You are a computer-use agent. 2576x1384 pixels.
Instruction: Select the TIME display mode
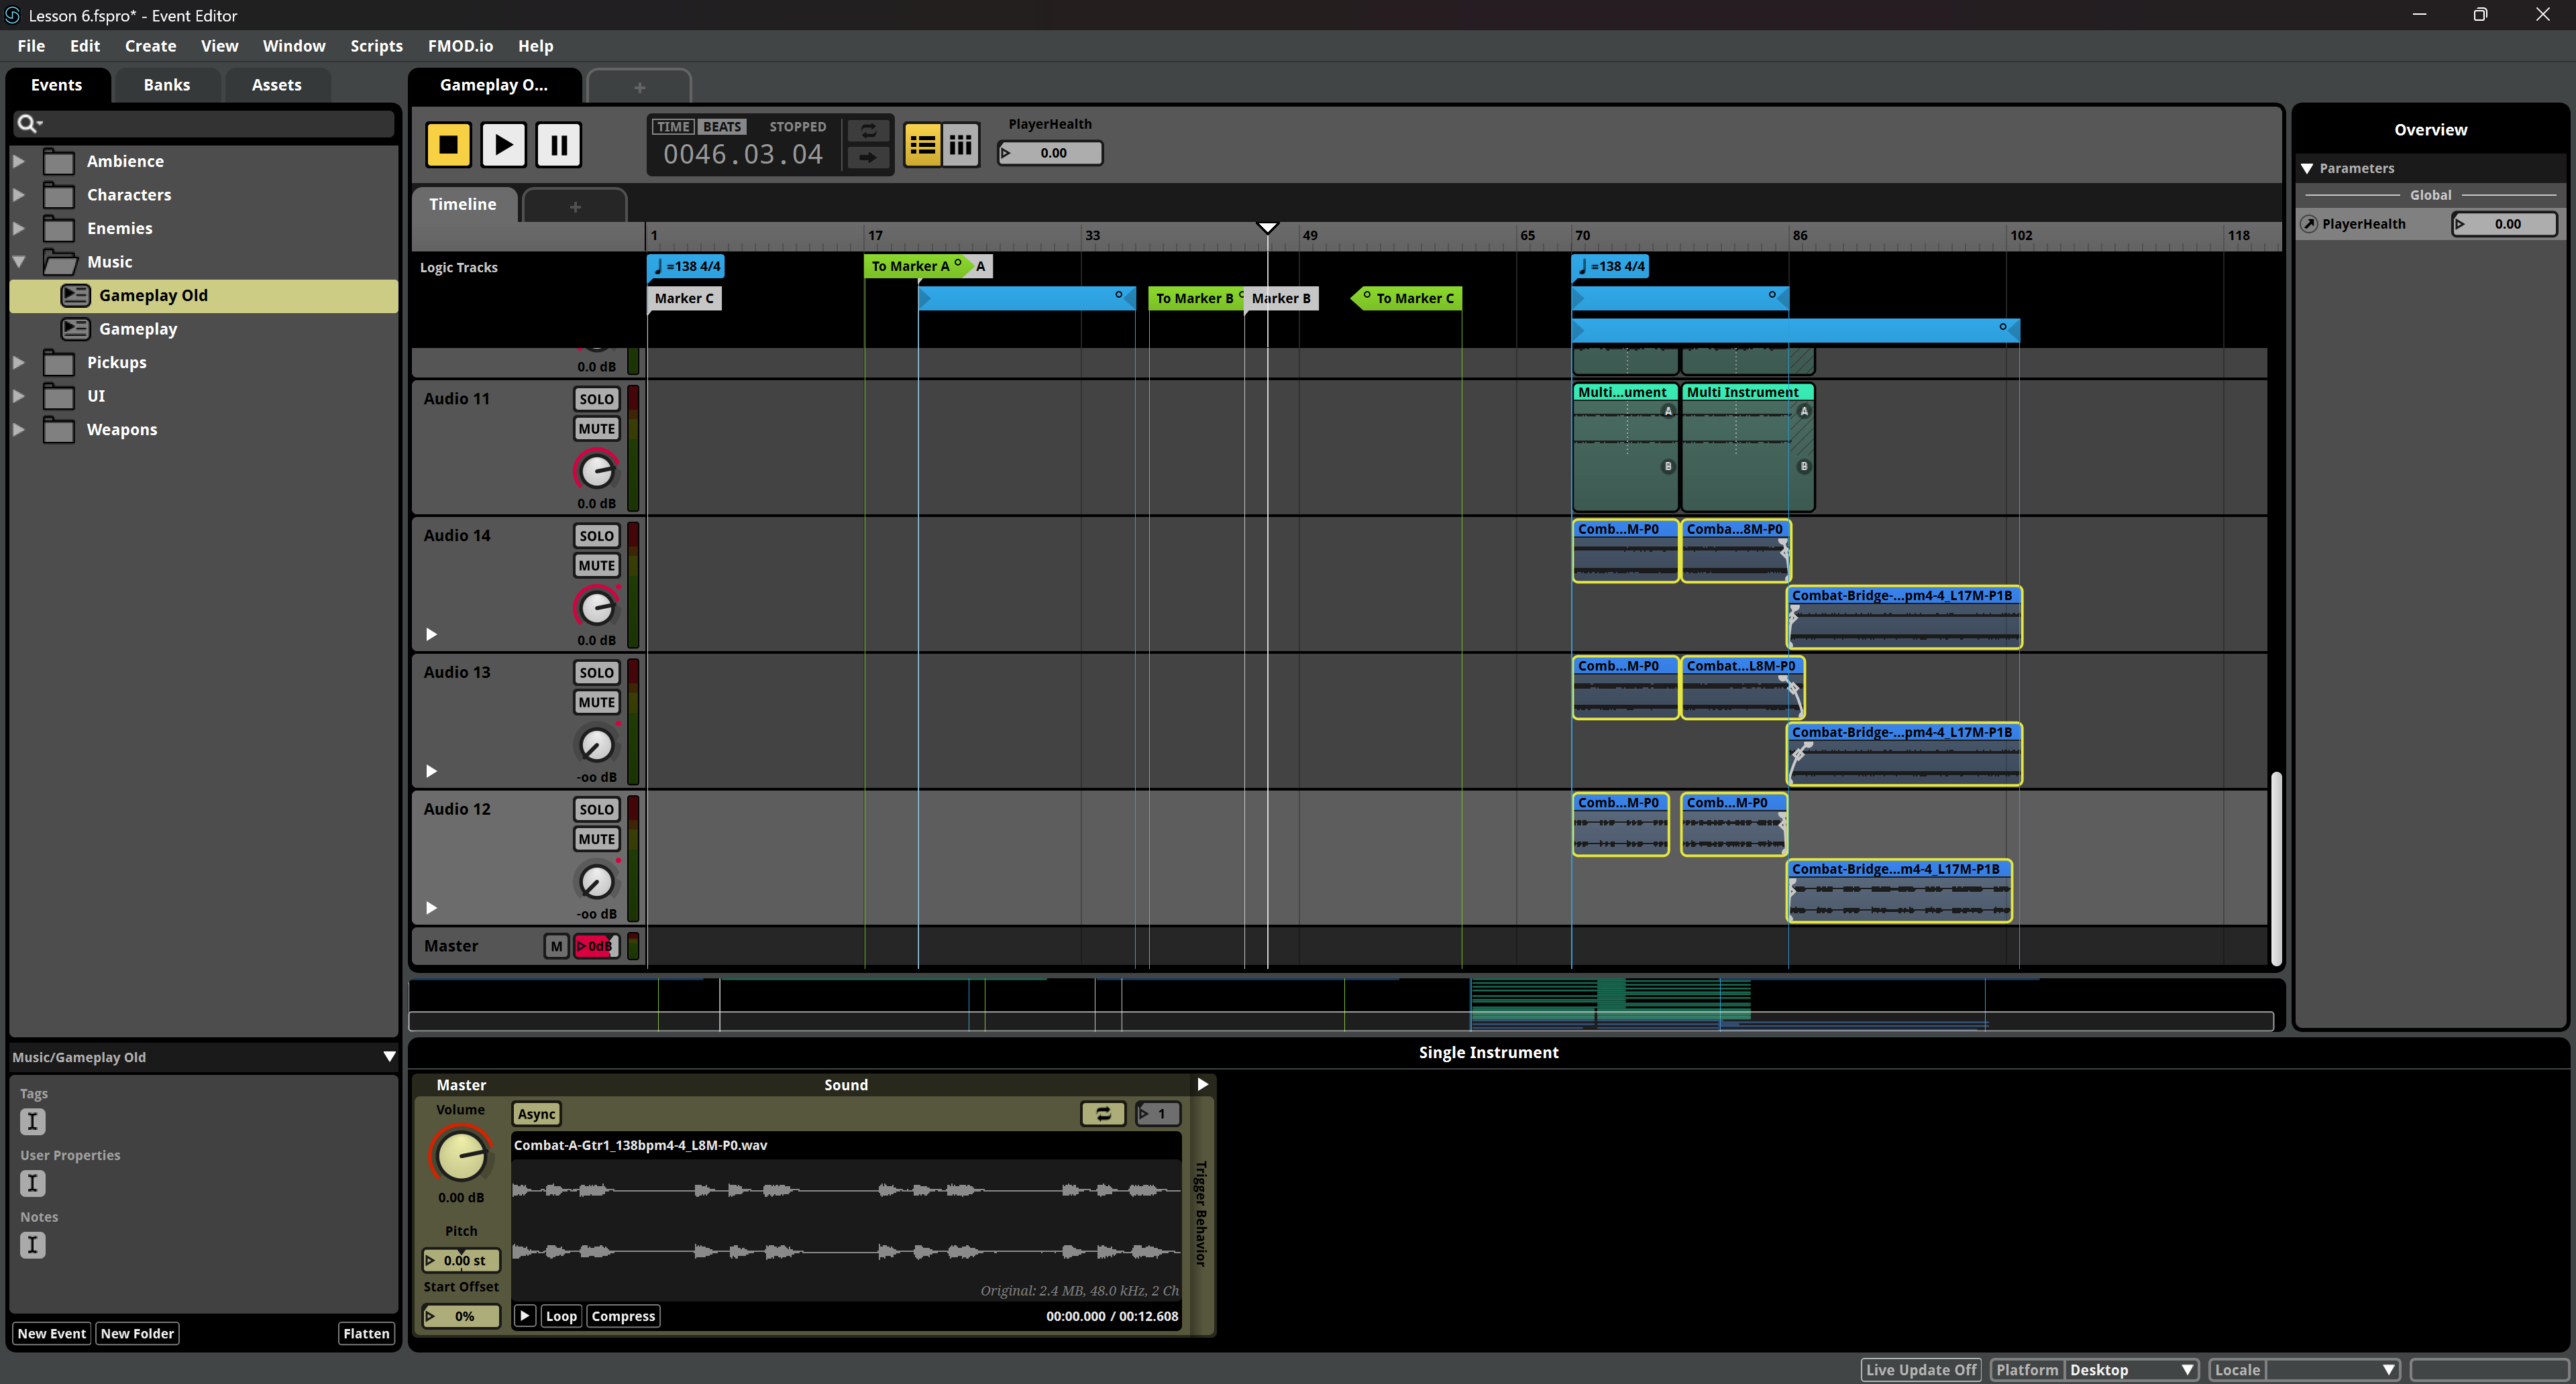tap(673, 127)
